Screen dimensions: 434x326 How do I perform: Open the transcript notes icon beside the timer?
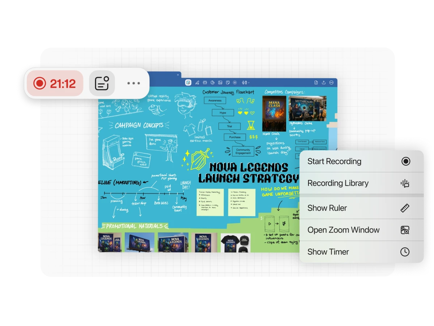[x=102, y=83]
